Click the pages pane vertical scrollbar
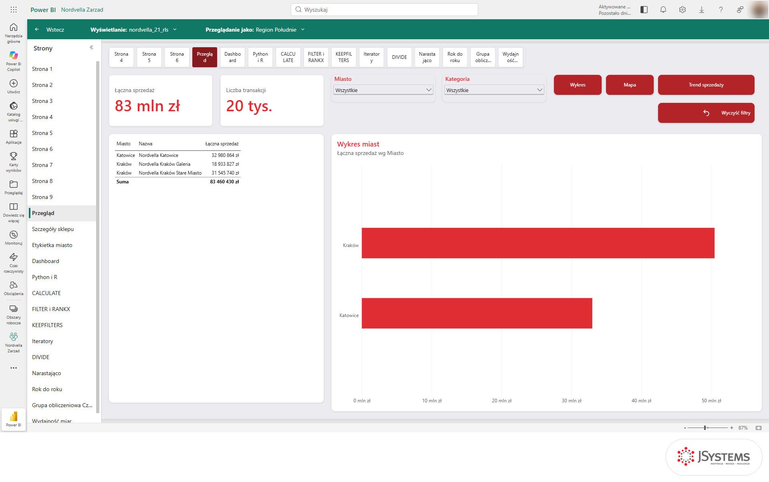Viewport: 769px width, 482px height. (x=98, y=236)
